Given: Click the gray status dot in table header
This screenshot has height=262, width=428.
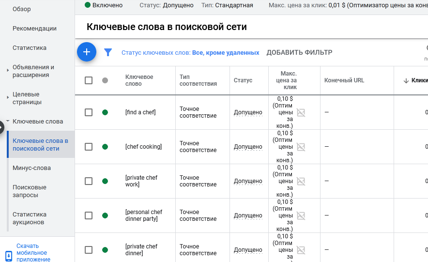Looking at the screenshot, I should tap(105, 80).
